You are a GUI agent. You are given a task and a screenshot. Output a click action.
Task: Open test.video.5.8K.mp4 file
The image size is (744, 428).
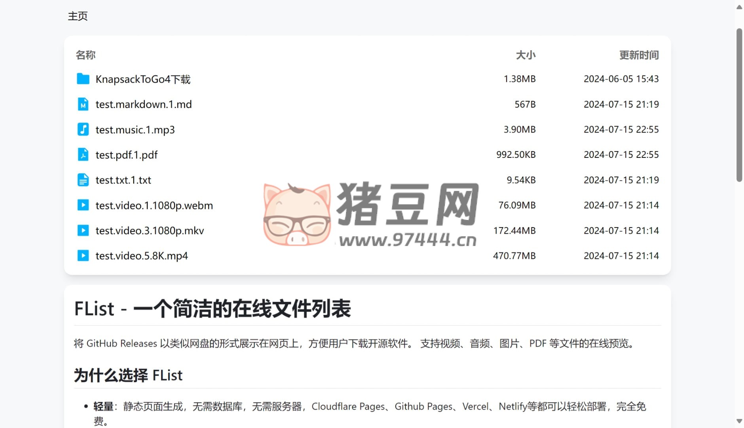tap(142, 256)
